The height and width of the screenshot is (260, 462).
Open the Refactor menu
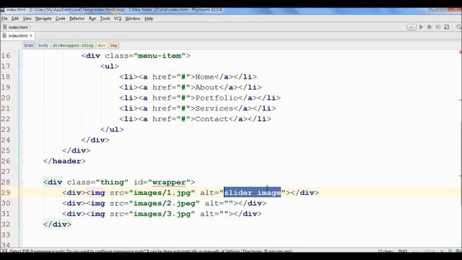pyautogui.click(x=77, y=19)
